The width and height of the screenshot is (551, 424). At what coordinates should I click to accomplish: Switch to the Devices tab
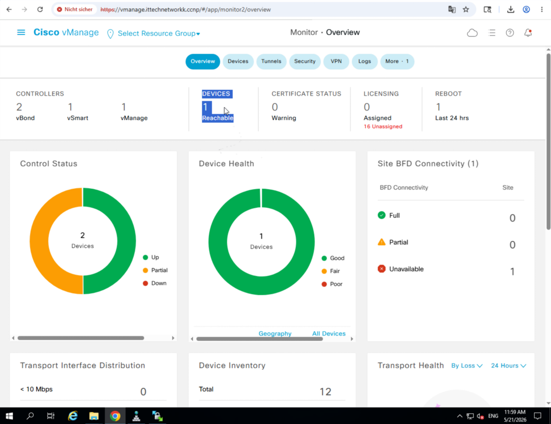point(238,61)
